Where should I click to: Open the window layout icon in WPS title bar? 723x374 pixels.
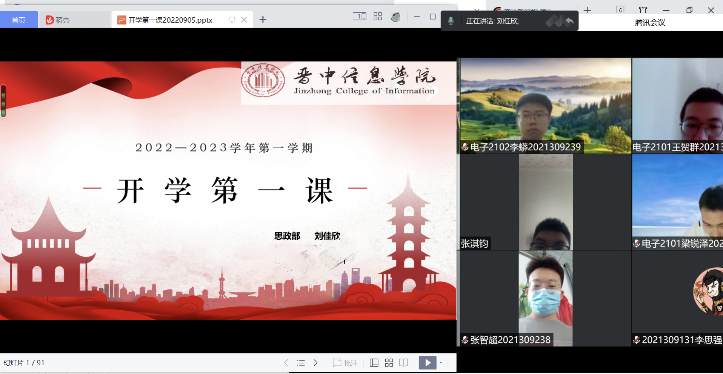359,16
